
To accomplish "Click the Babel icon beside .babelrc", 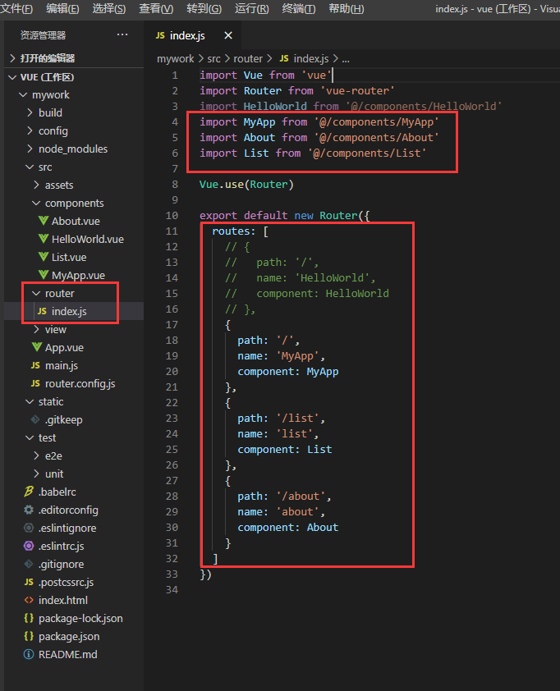I will [29, 492].
